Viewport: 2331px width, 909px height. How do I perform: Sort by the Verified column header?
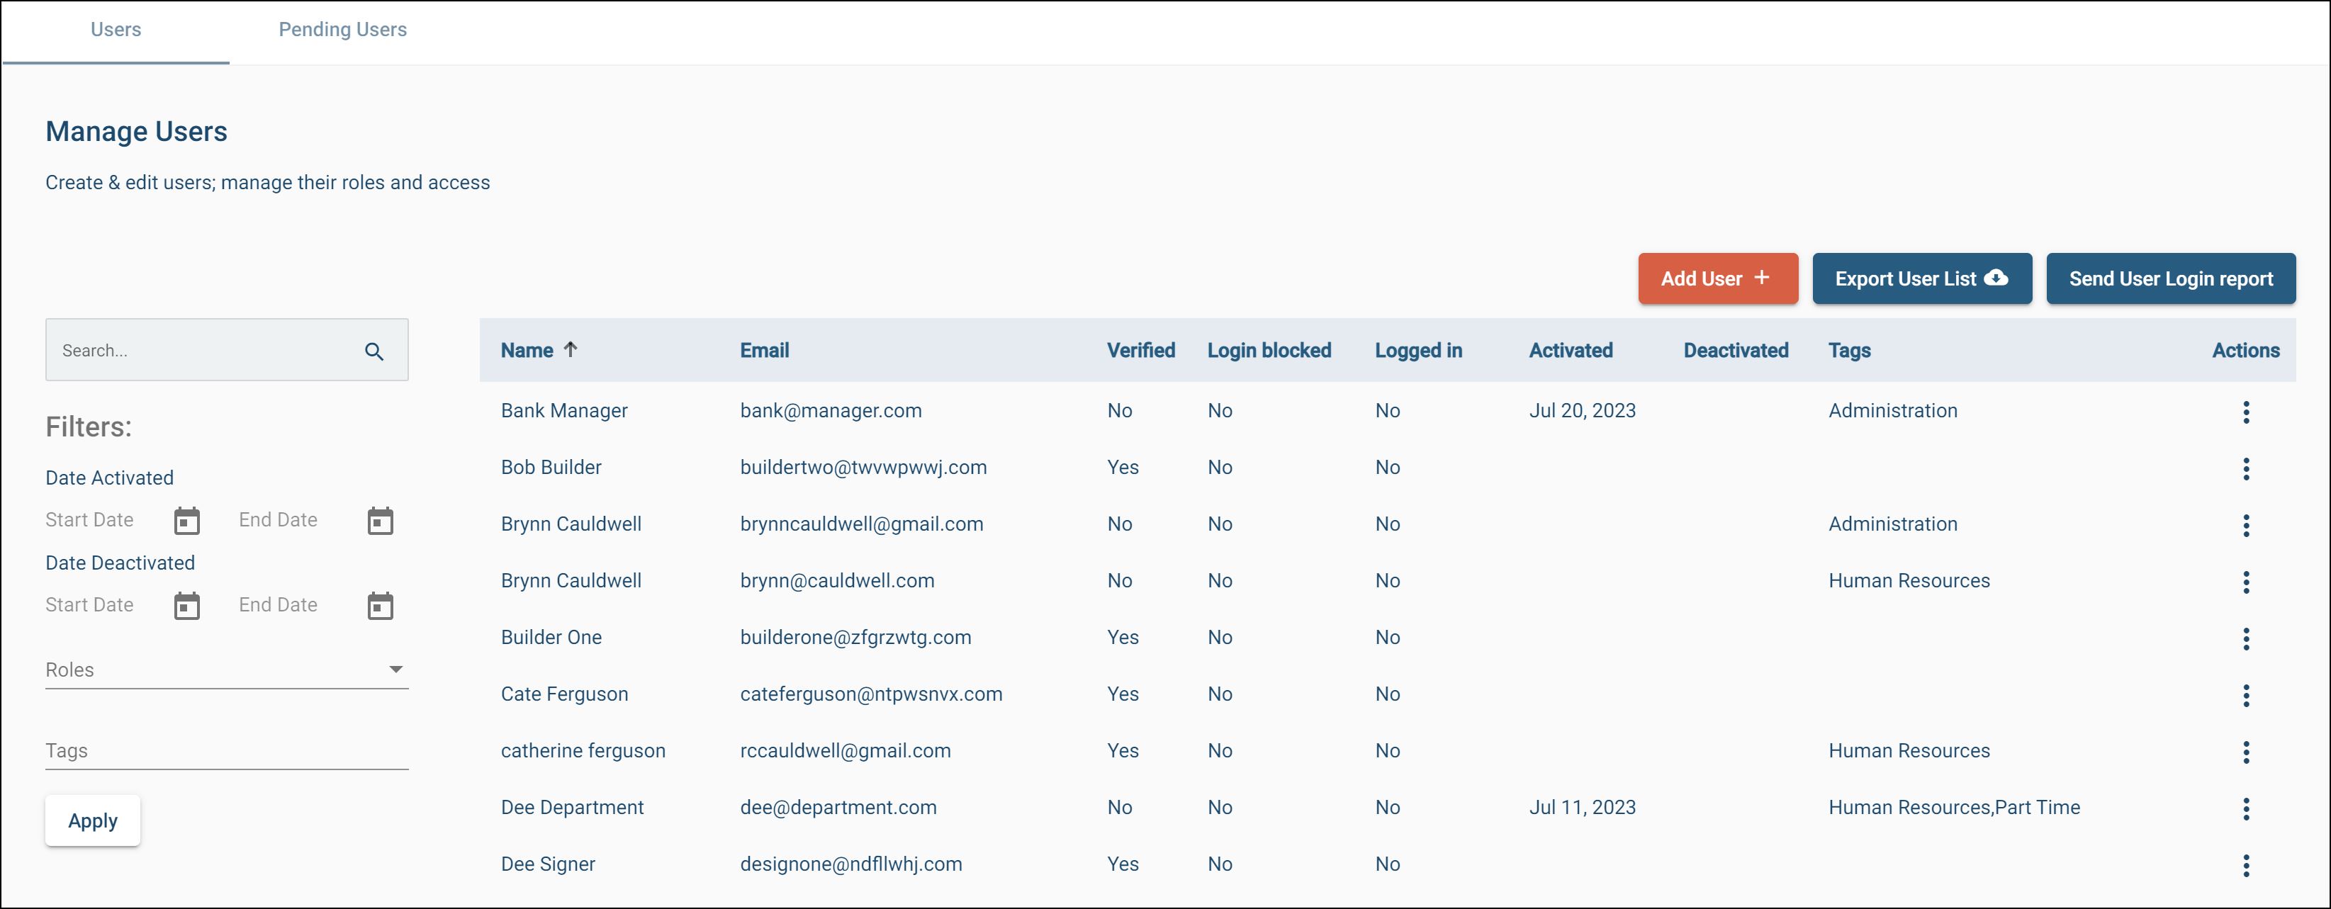click(1140, 350)
